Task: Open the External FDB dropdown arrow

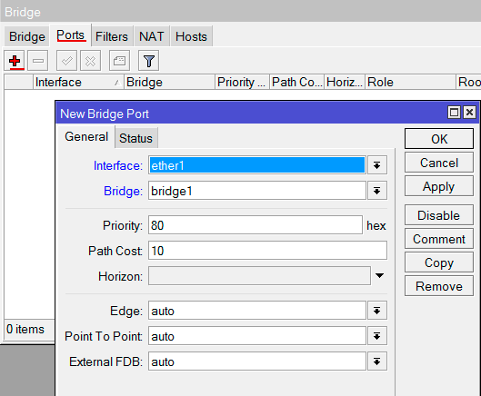Action: (377, 361)
